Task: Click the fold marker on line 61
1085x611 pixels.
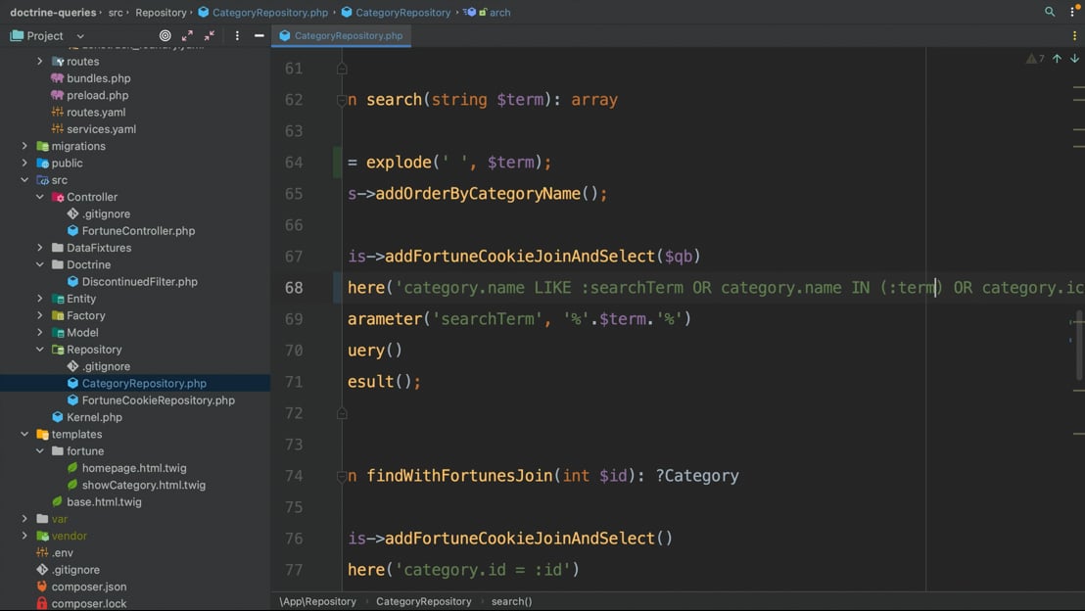Action: pyautogui.click(x=342, y=69)
